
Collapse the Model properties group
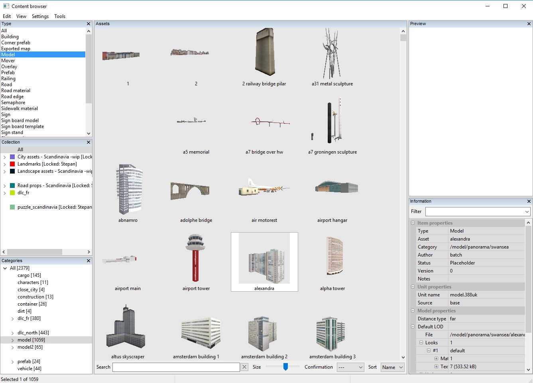413,311
